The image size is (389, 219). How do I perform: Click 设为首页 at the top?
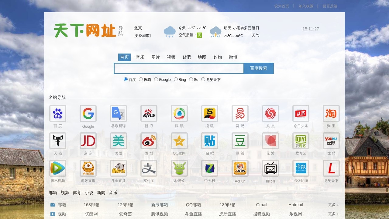[282, 6]
